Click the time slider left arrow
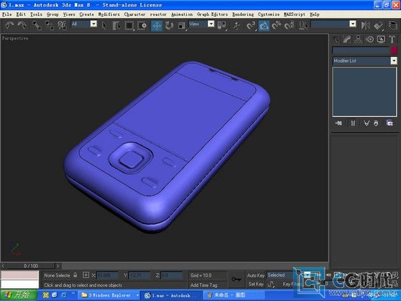Viewport: 401px width, 301px height. pyautogui.click(x=3, y=266)
